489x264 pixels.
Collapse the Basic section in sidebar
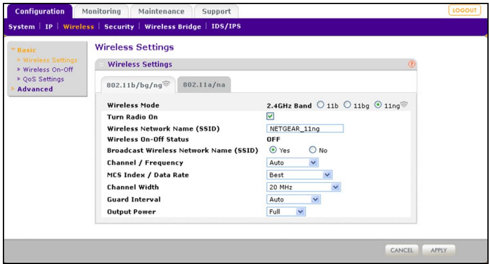click(24, 50)
